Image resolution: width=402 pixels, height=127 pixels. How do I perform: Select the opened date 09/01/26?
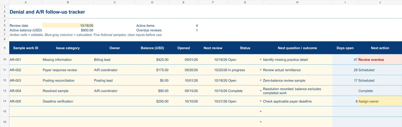click(184, 60)
